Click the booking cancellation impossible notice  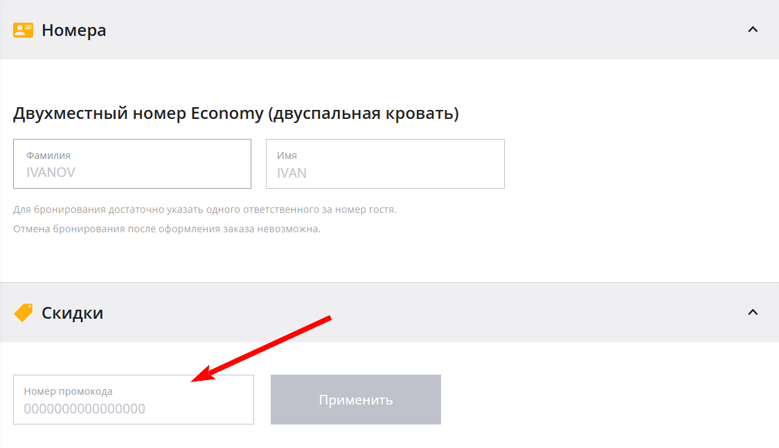tap(166, 229)
